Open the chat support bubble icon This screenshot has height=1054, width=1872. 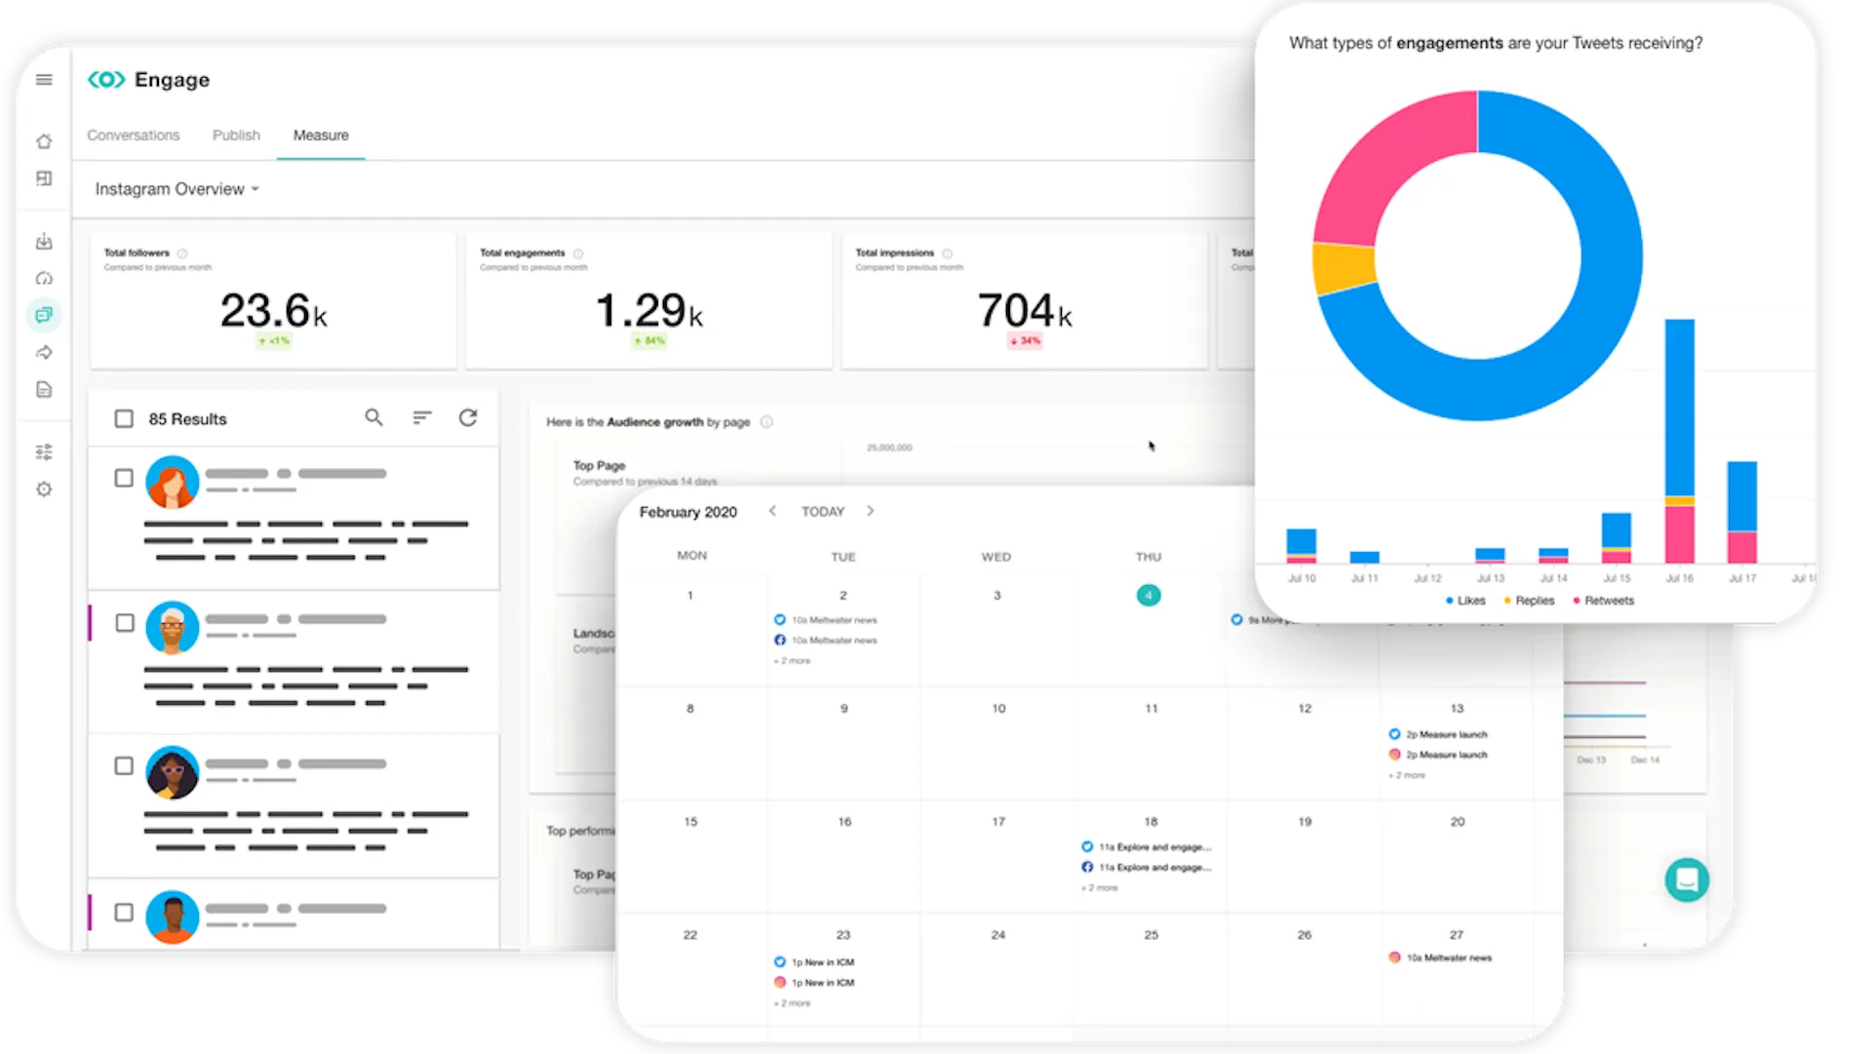click(x=1686, y=879)
